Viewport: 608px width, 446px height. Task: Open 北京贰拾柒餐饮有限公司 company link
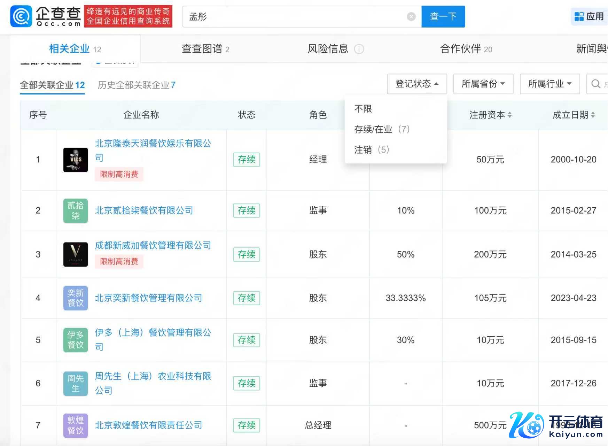[x=144, y=210]
